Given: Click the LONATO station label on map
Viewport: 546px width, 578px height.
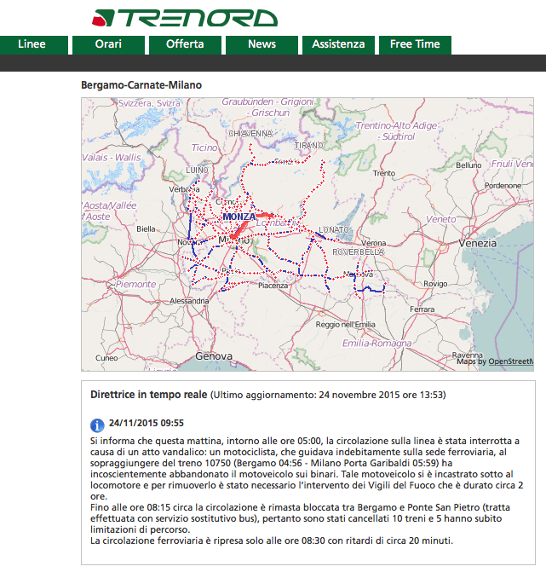Looking at the screenshot, I should click(x=335, y=231).
